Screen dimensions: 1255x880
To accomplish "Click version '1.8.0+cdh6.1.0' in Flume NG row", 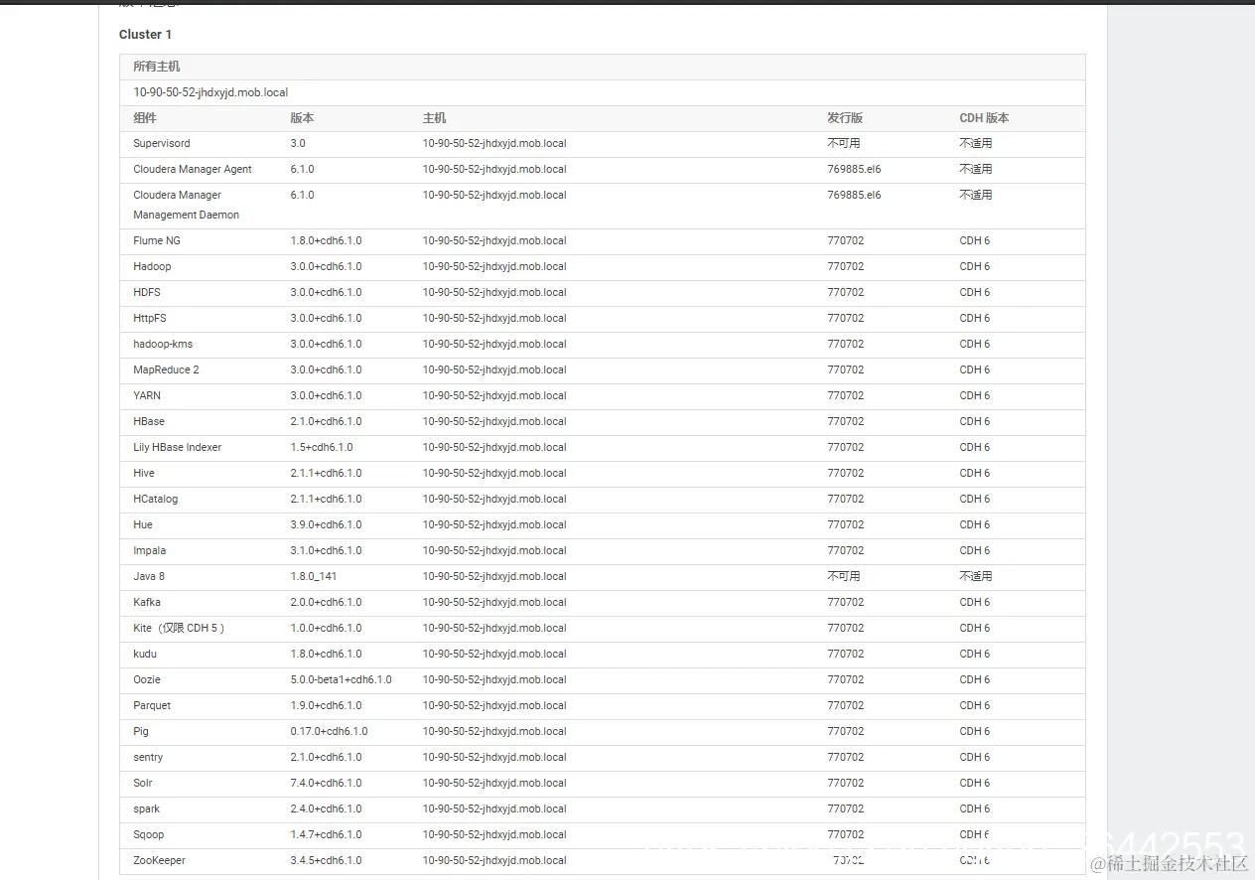I will pos(326,241).
